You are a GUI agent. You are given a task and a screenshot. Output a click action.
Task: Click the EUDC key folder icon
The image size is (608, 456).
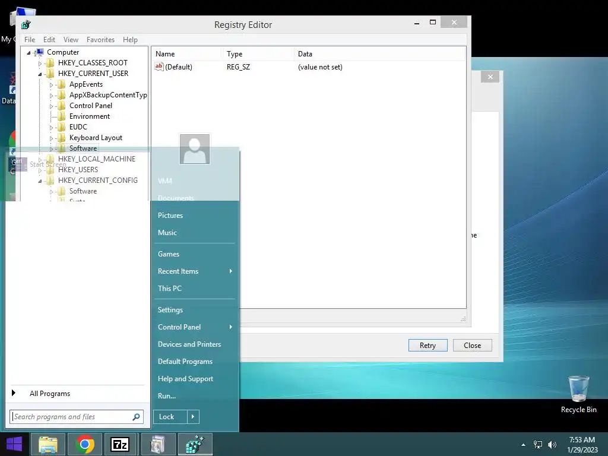coord(61,127)
